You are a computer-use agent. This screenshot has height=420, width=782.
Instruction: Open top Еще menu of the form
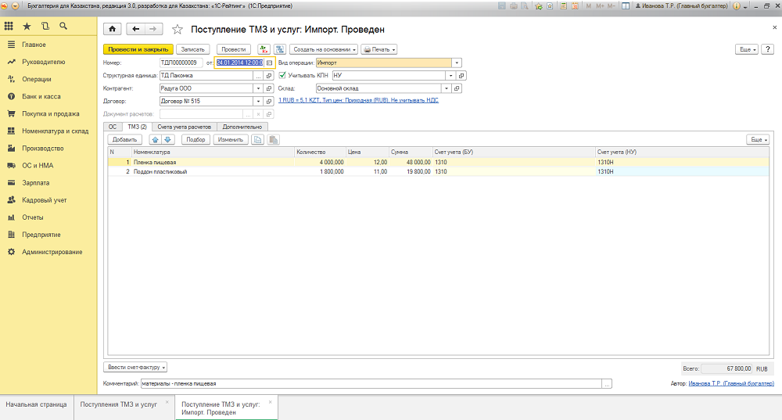click(x=747, y=49)
